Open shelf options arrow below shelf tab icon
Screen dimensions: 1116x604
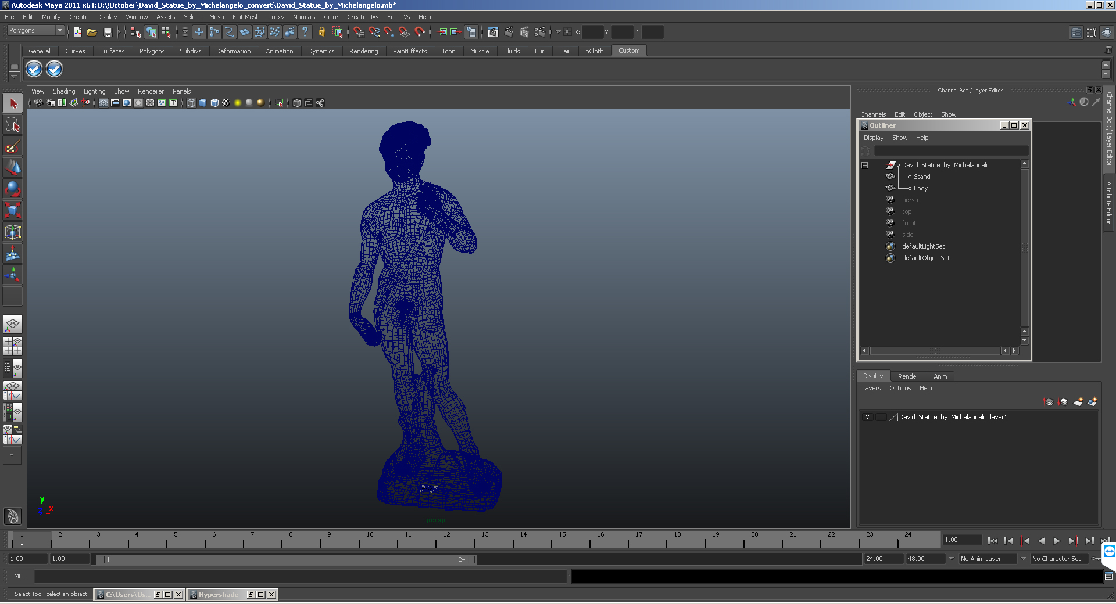click(x=15, y=77)
